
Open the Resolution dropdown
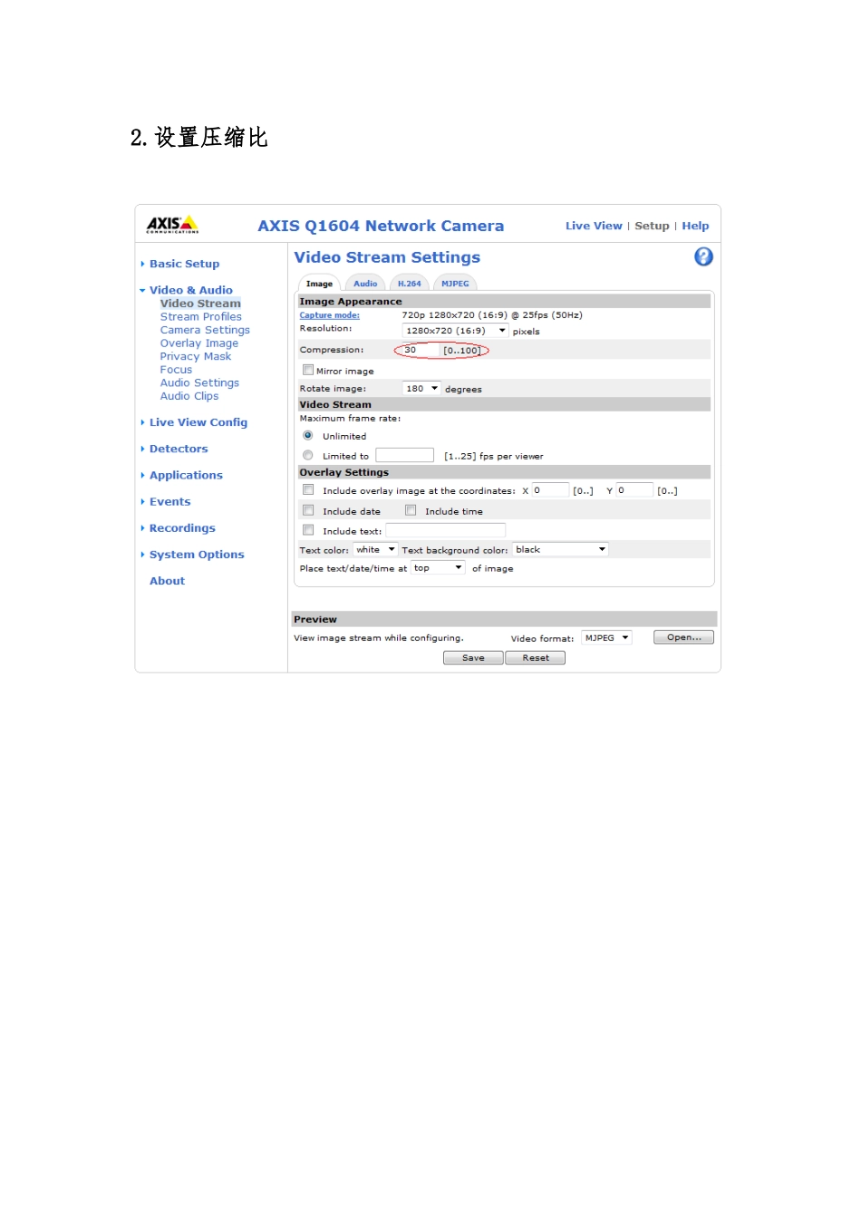coord(455,331)
